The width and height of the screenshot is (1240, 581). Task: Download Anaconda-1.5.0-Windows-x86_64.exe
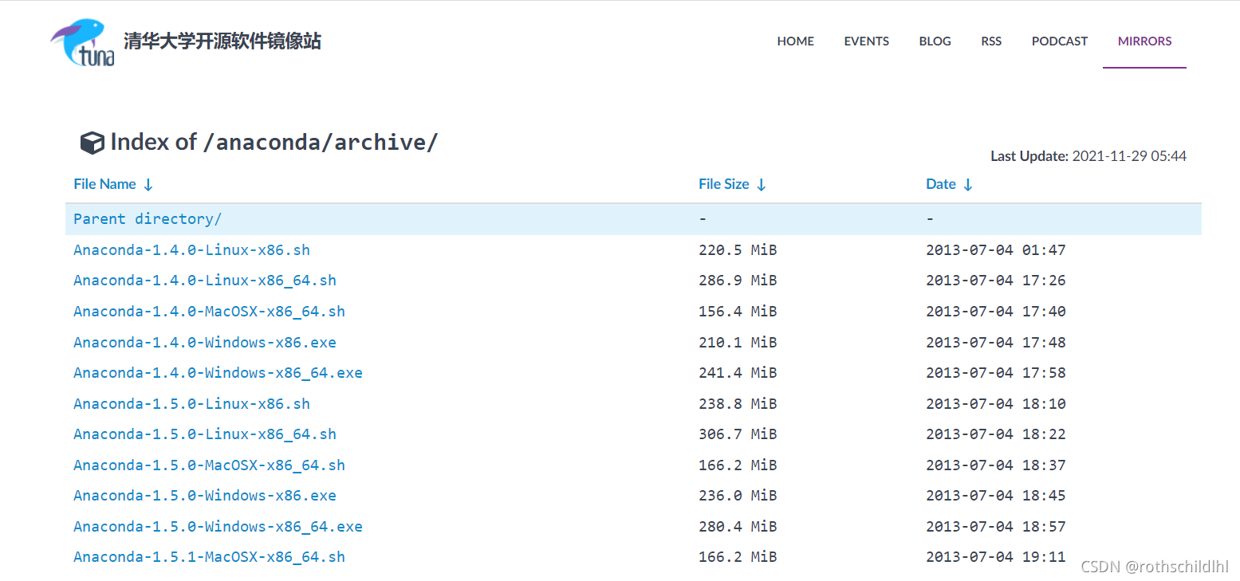[218, 526]
